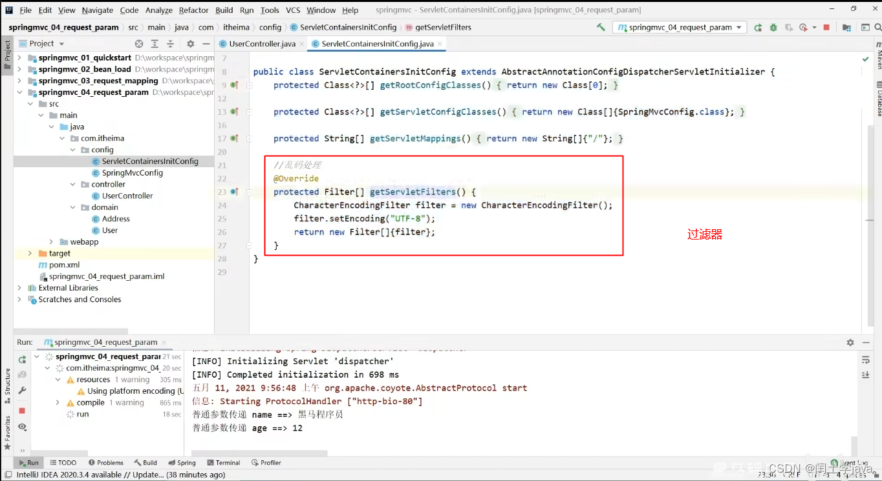Open the VCS menu

[293, 10]
